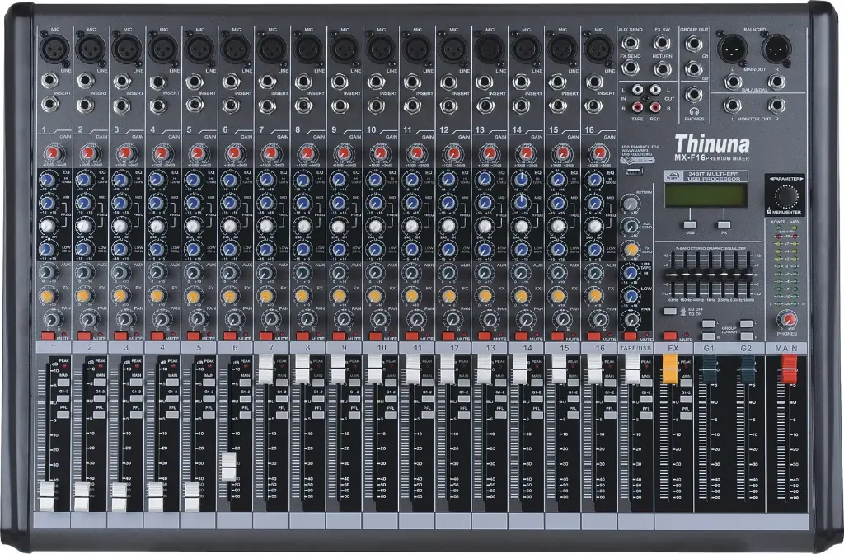Click the Return knob in the master section
The image size is (844, 554).
629,203
